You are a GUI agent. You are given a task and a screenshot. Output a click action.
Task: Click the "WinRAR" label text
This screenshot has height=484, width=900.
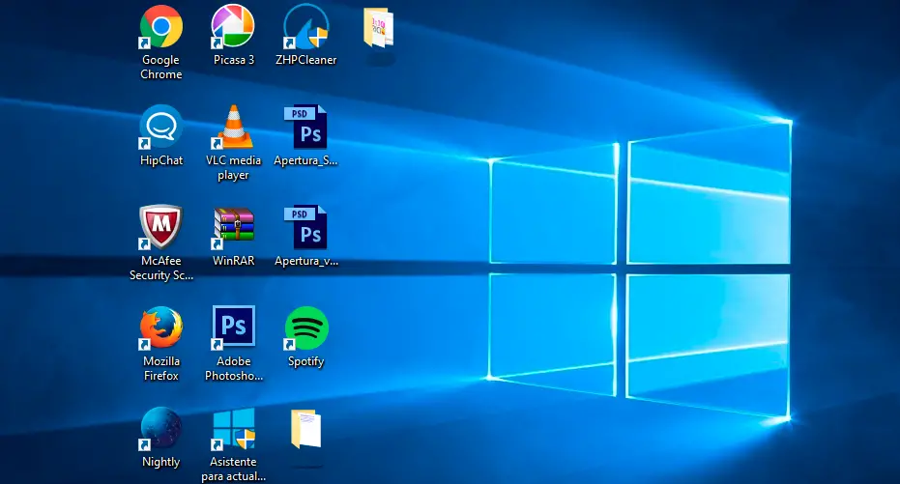click(234, 260)
